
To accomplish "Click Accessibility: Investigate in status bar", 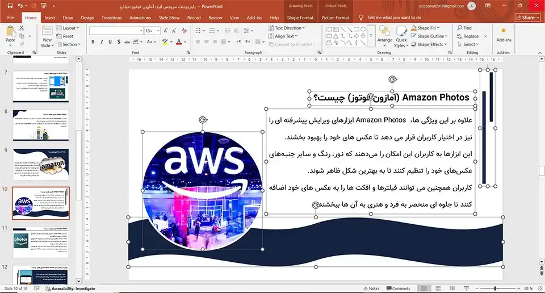I will tap(70, 288).
